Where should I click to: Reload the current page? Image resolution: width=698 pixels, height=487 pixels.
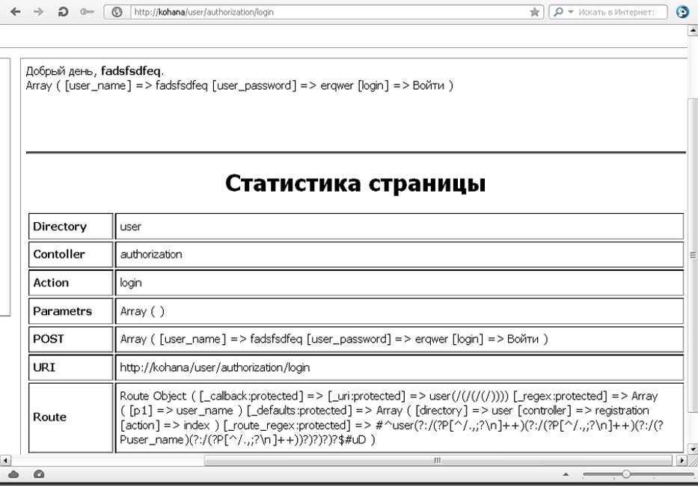[63, 11]
